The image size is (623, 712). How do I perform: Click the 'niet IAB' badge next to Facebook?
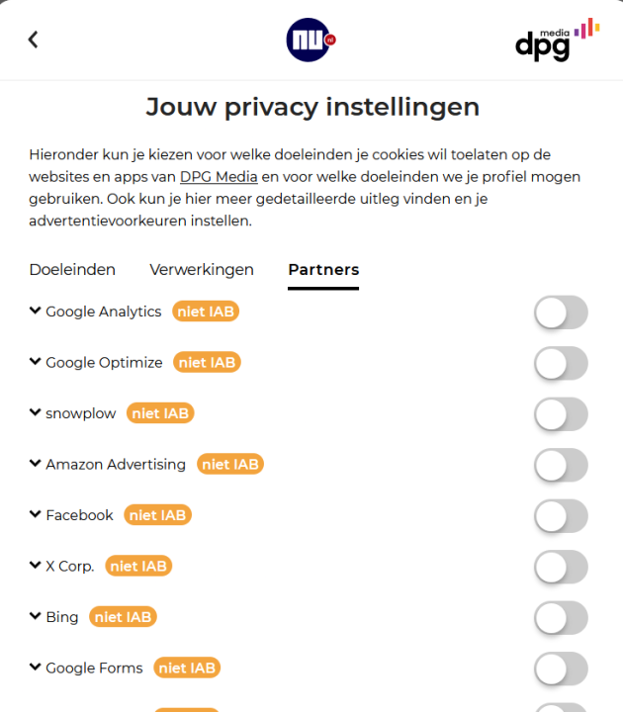(x=158, y=515)
